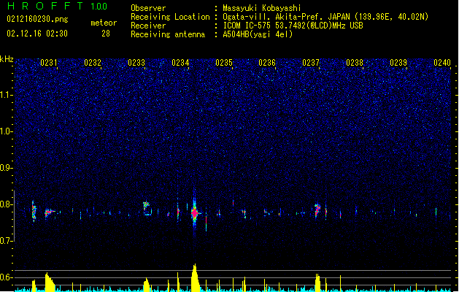Click the tallest yellow power peak after 0234
The width and height of the screenshot is (459, 292).
195,277
